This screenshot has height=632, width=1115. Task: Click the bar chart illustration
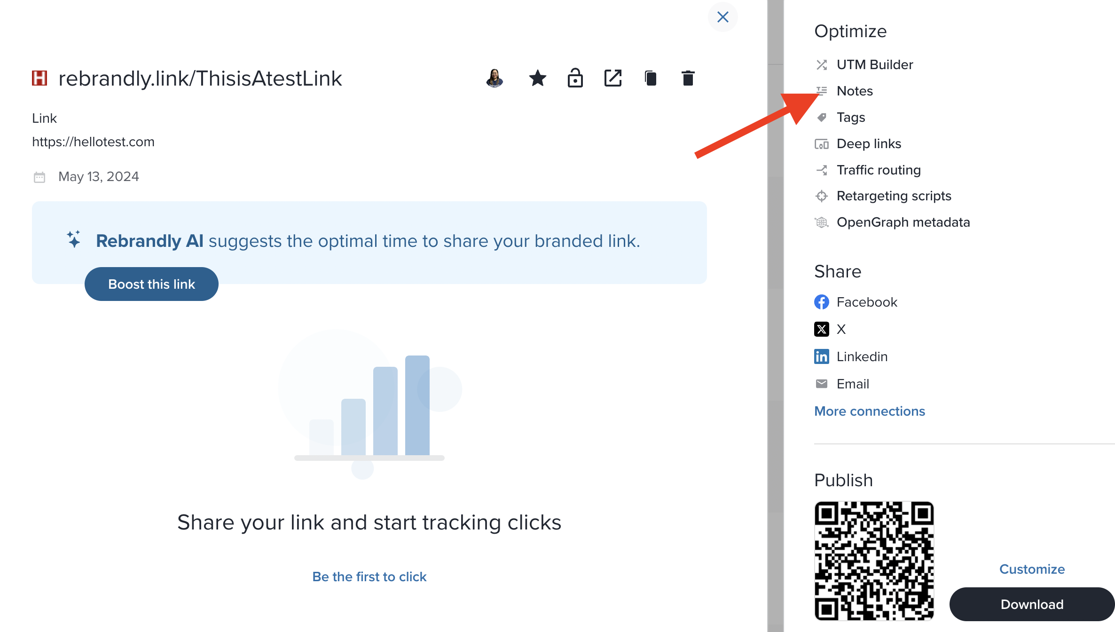369,404
